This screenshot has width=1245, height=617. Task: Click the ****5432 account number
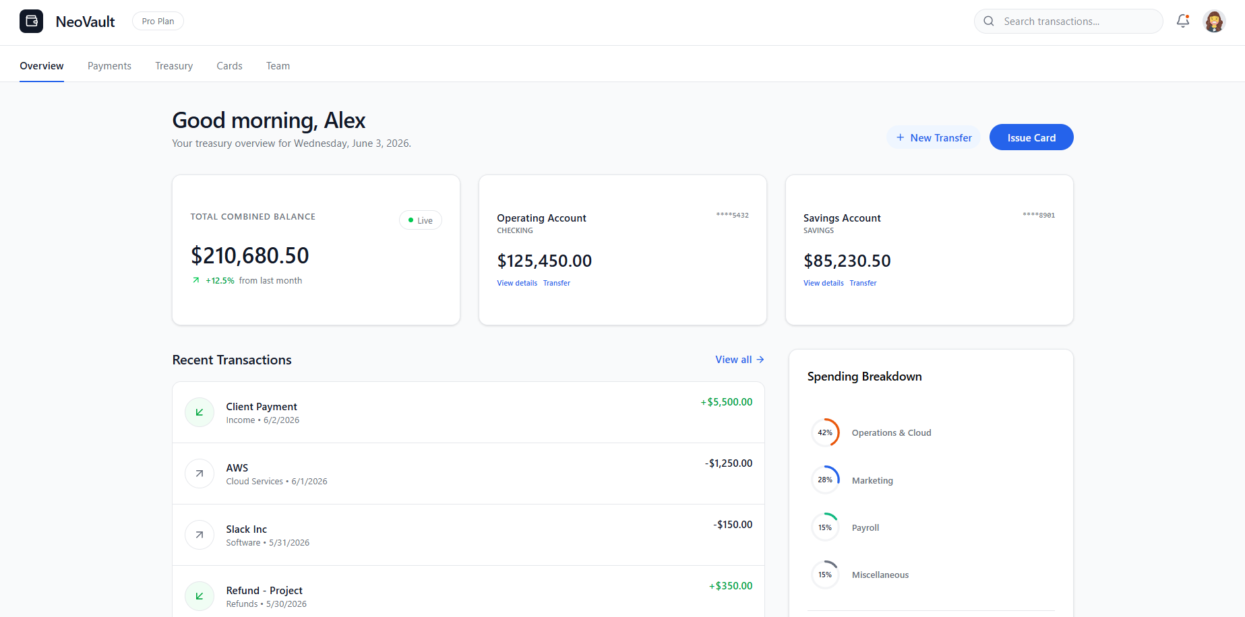point(732,216)
